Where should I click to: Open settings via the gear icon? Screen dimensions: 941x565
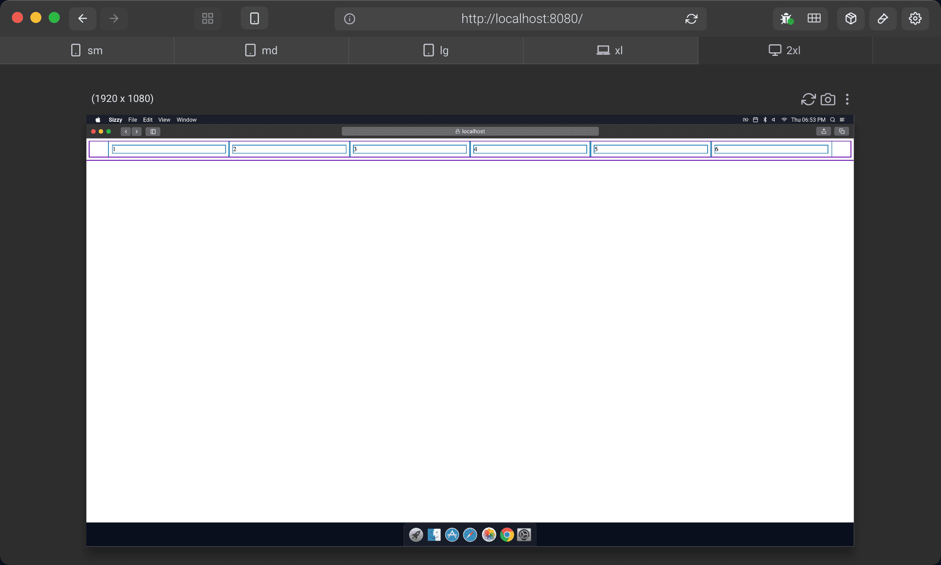coord(915,19)
